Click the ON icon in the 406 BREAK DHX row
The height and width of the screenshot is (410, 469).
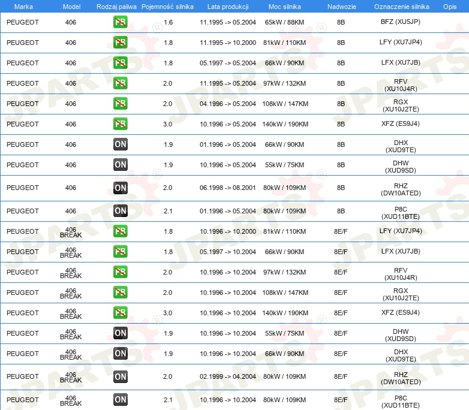[x=120, y=353]
